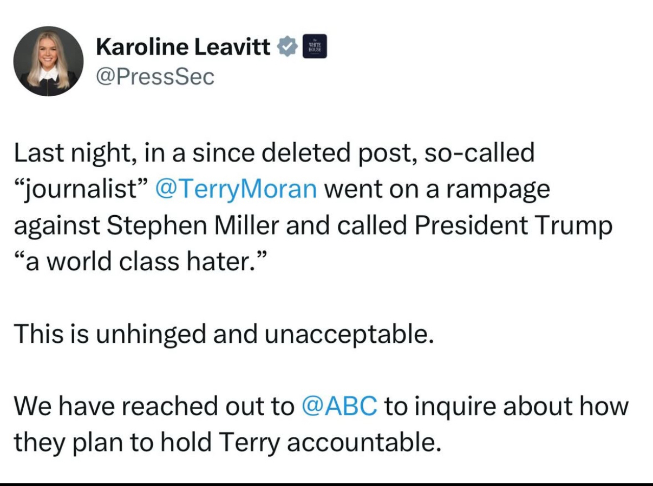Click the line "This is unhinged and unacceptable."
This screenshot has width=653, height=486.
click(223, 334)
